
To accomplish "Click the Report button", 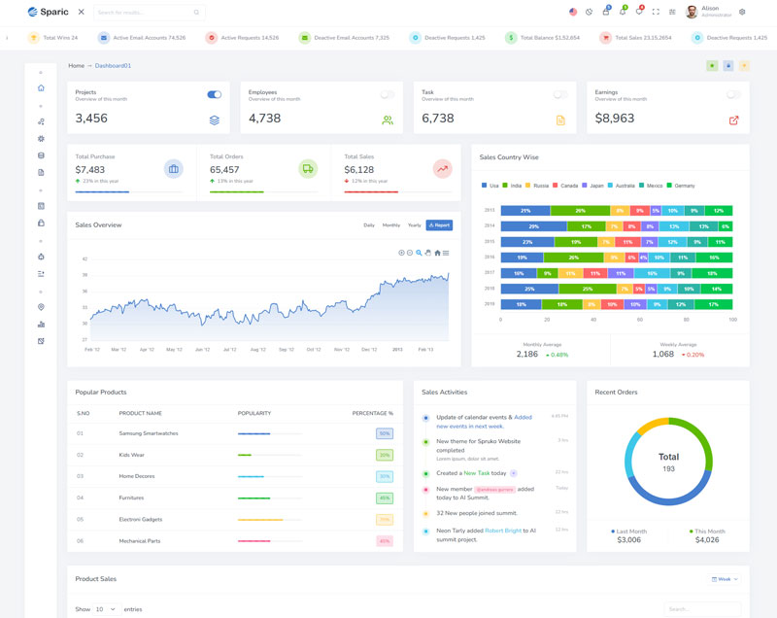I will 439,224.
